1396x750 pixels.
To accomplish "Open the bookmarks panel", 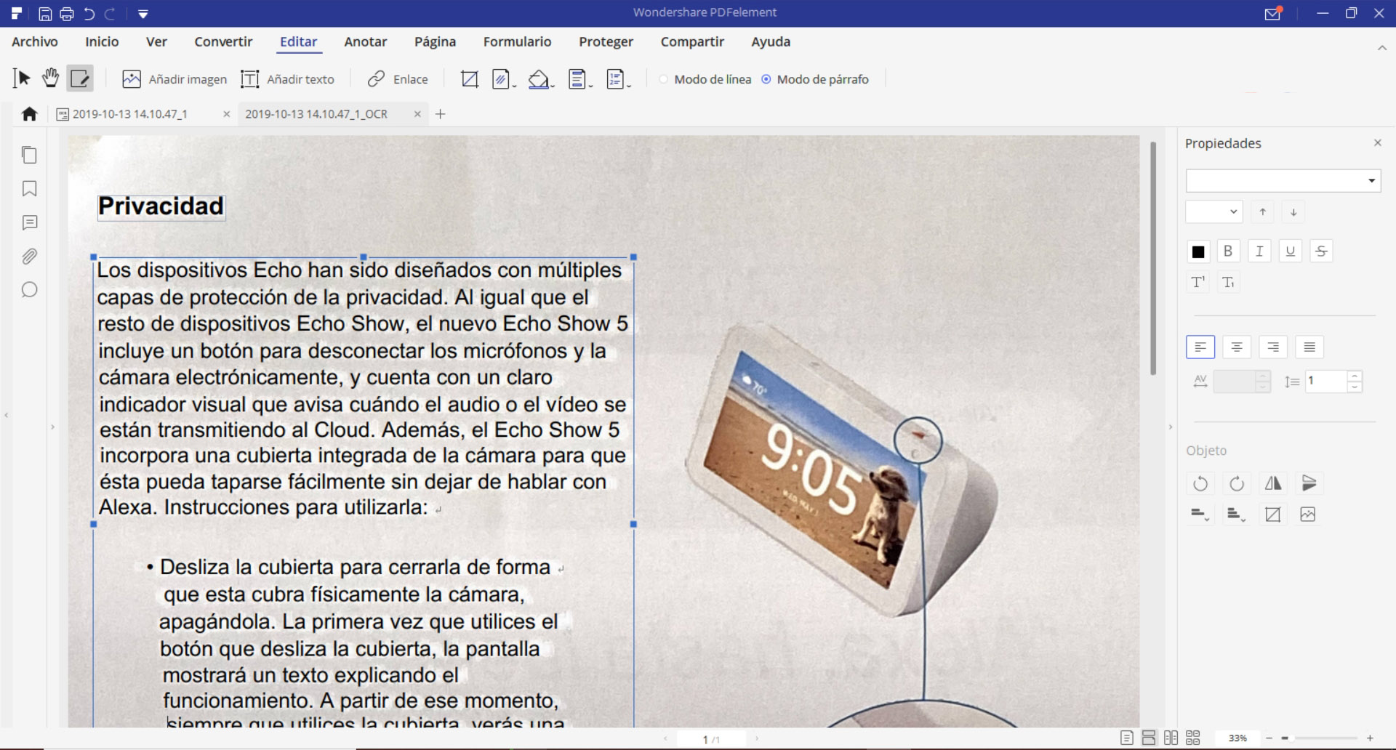I will pyautogui.click(x=29, y=189).
